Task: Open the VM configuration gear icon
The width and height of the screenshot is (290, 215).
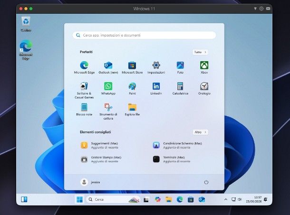Action: (261, 9)
